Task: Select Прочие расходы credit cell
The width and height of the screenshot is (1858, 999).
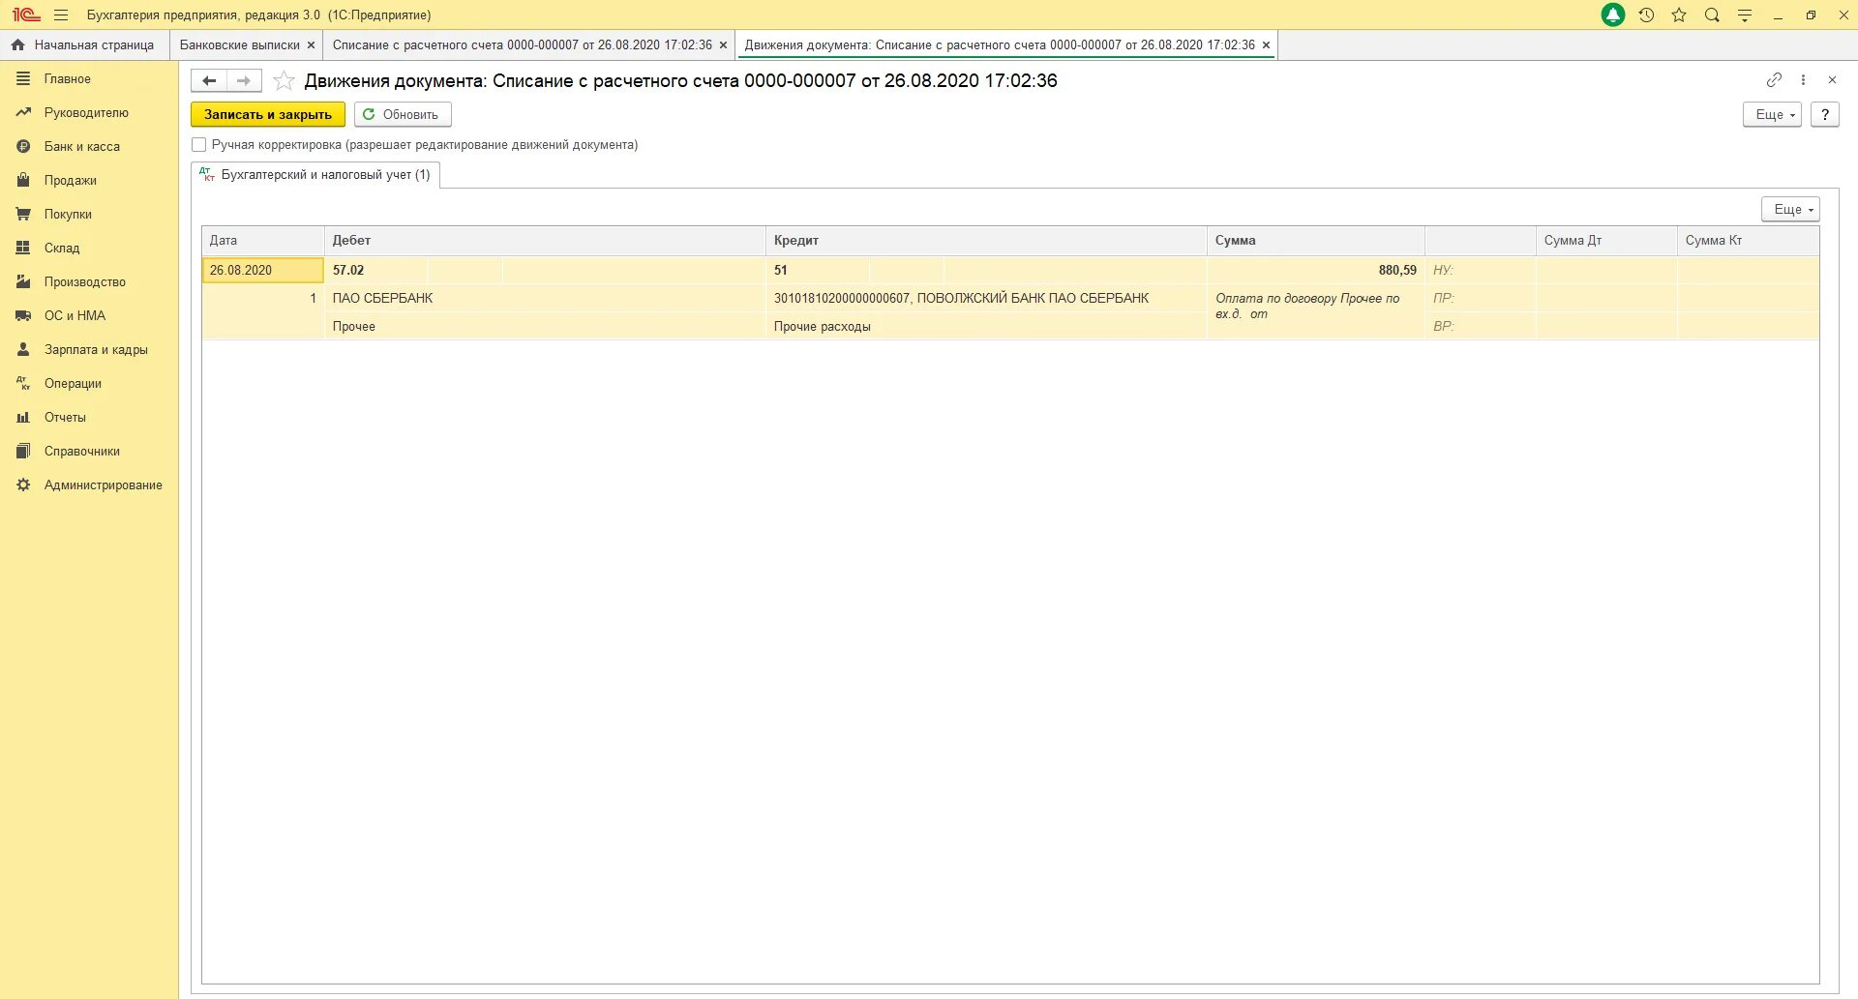Action: coord(986,327)
